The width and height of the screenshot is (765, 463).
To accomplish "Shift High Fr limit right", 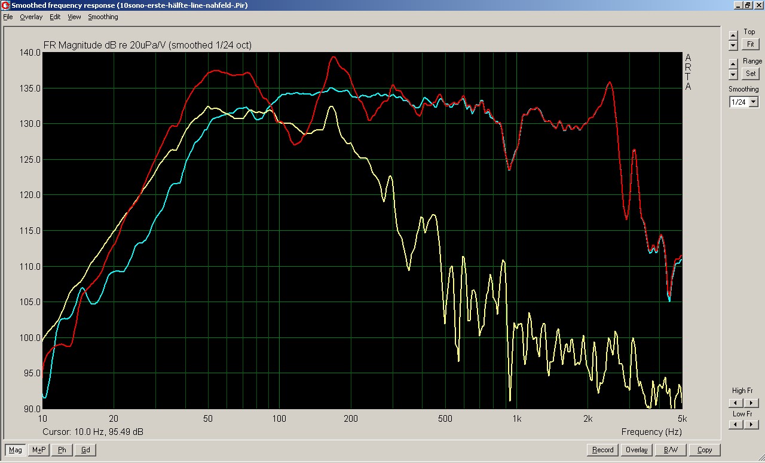I will pyautogui.click(x=752, y=403).
